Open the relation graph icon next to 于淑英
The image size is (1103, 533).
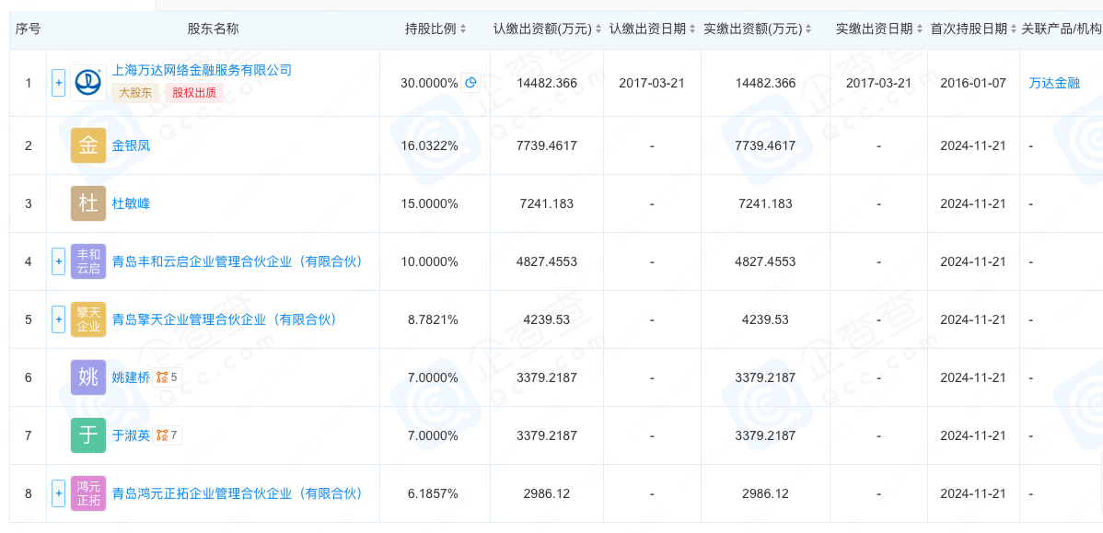167,435
